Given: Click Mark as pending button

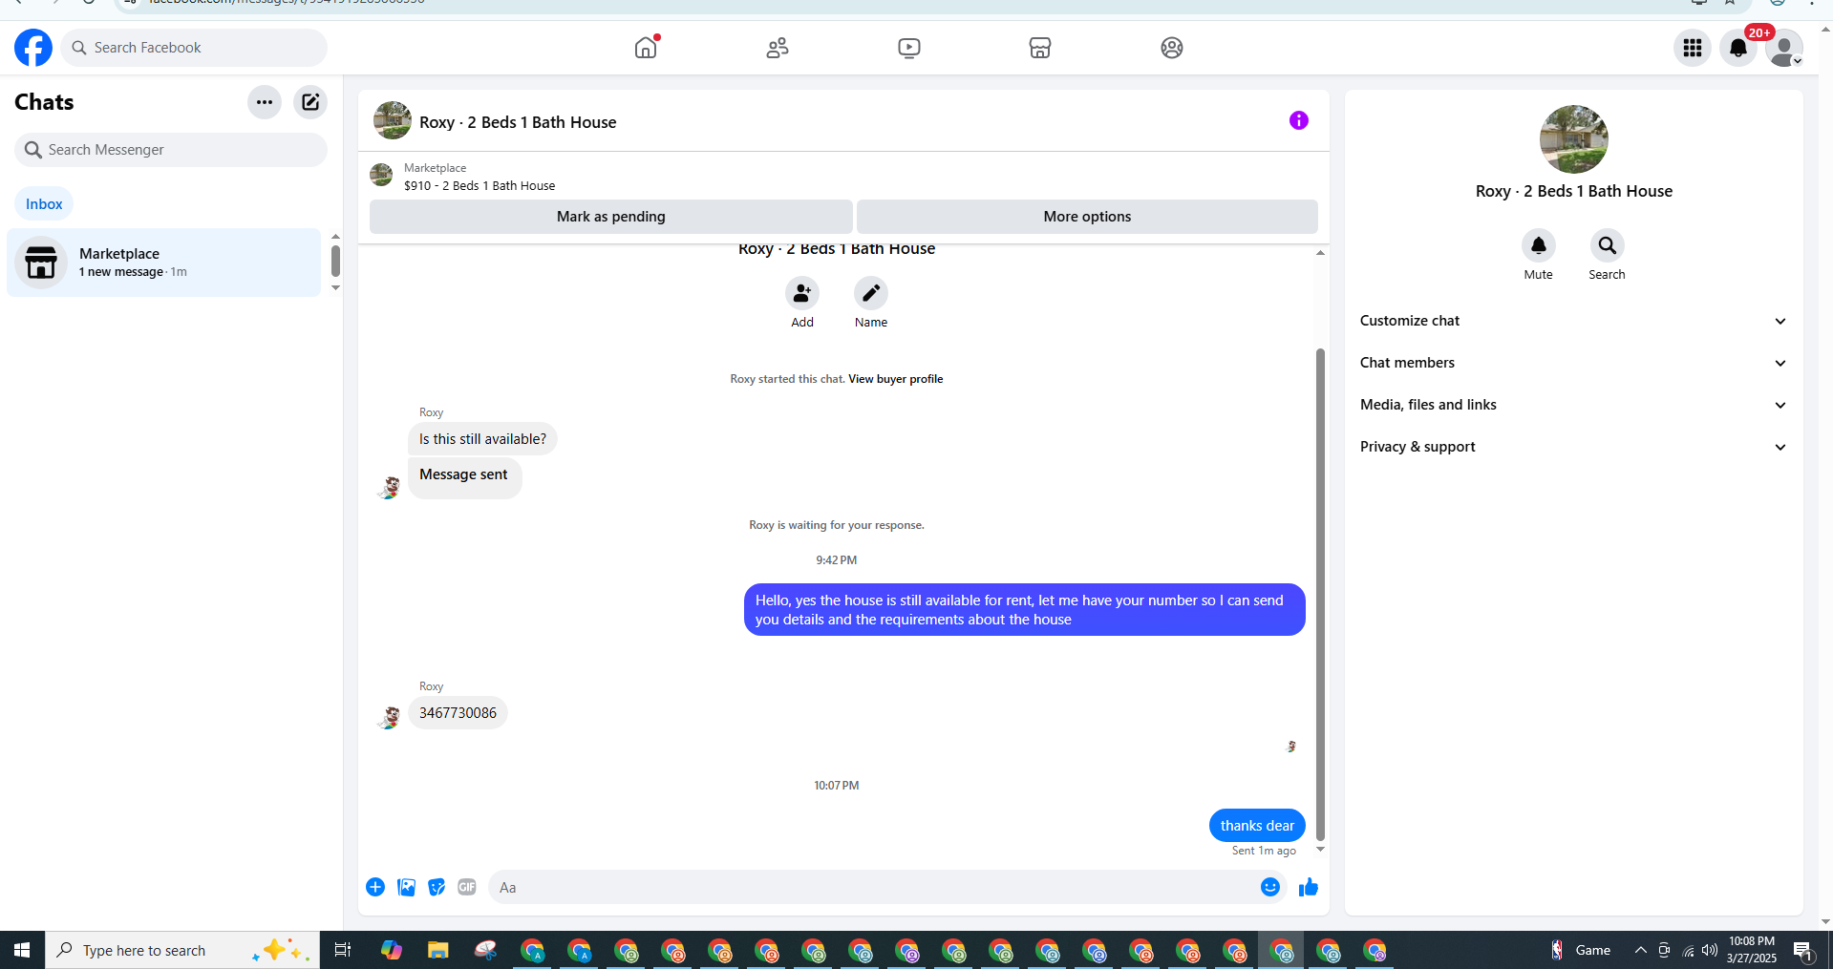Looking at the screenshot, I should 611,217.
